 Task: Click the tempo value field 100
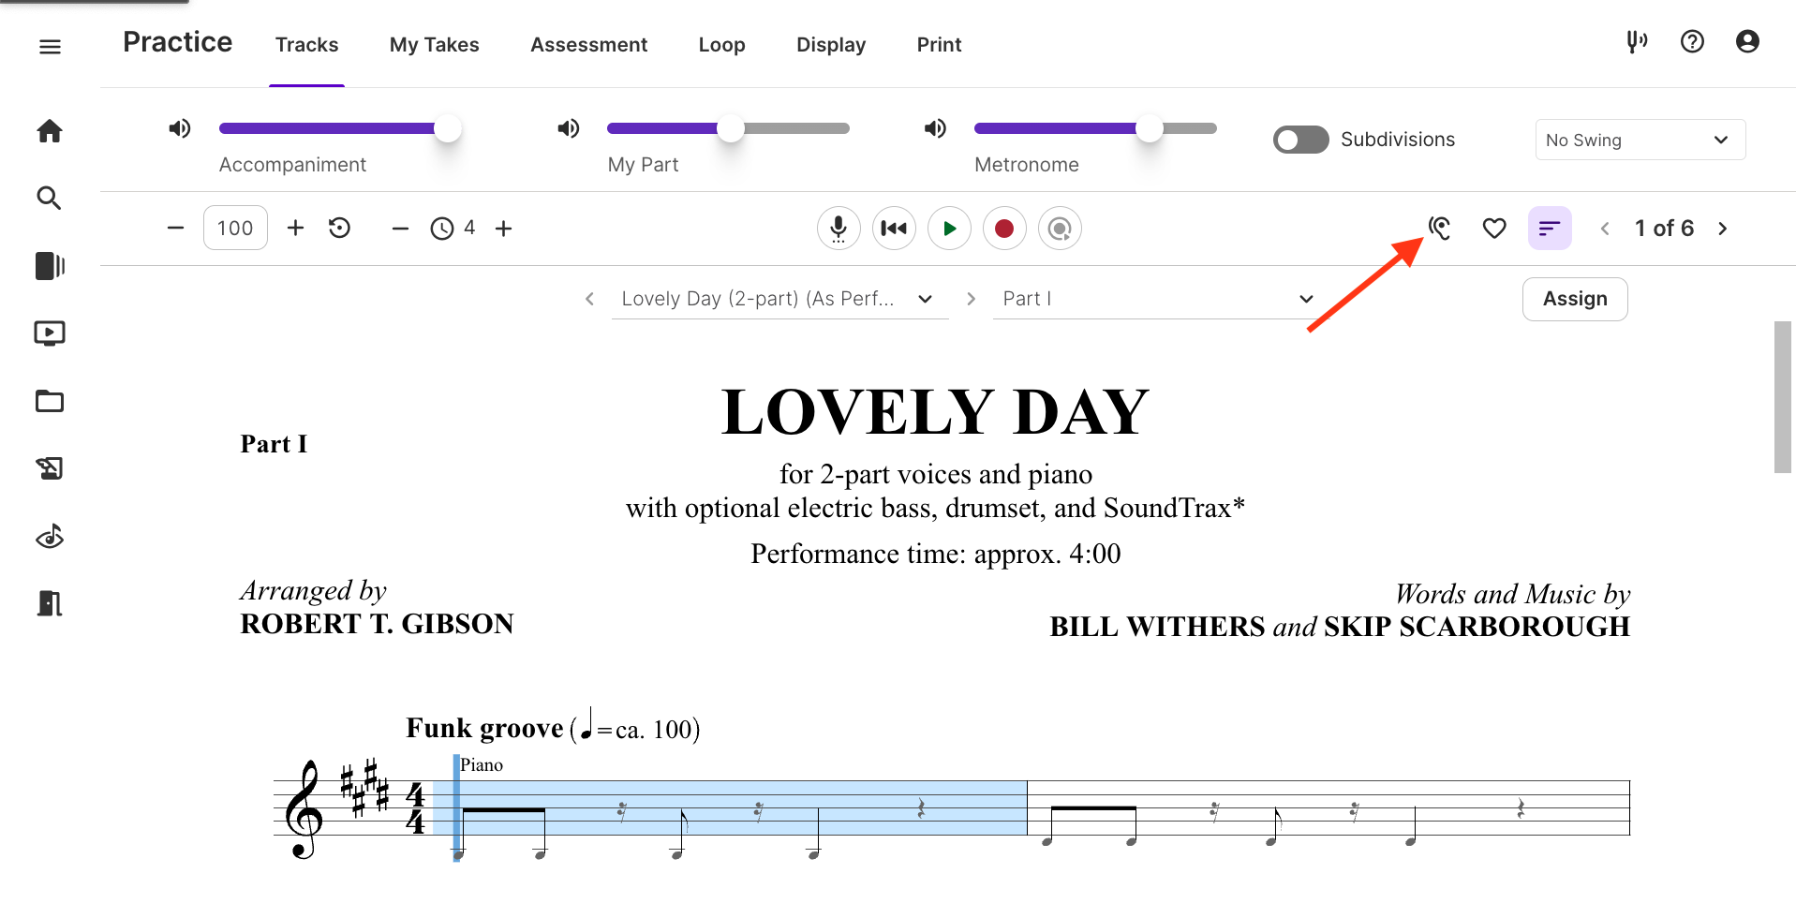tap(235, 228)
